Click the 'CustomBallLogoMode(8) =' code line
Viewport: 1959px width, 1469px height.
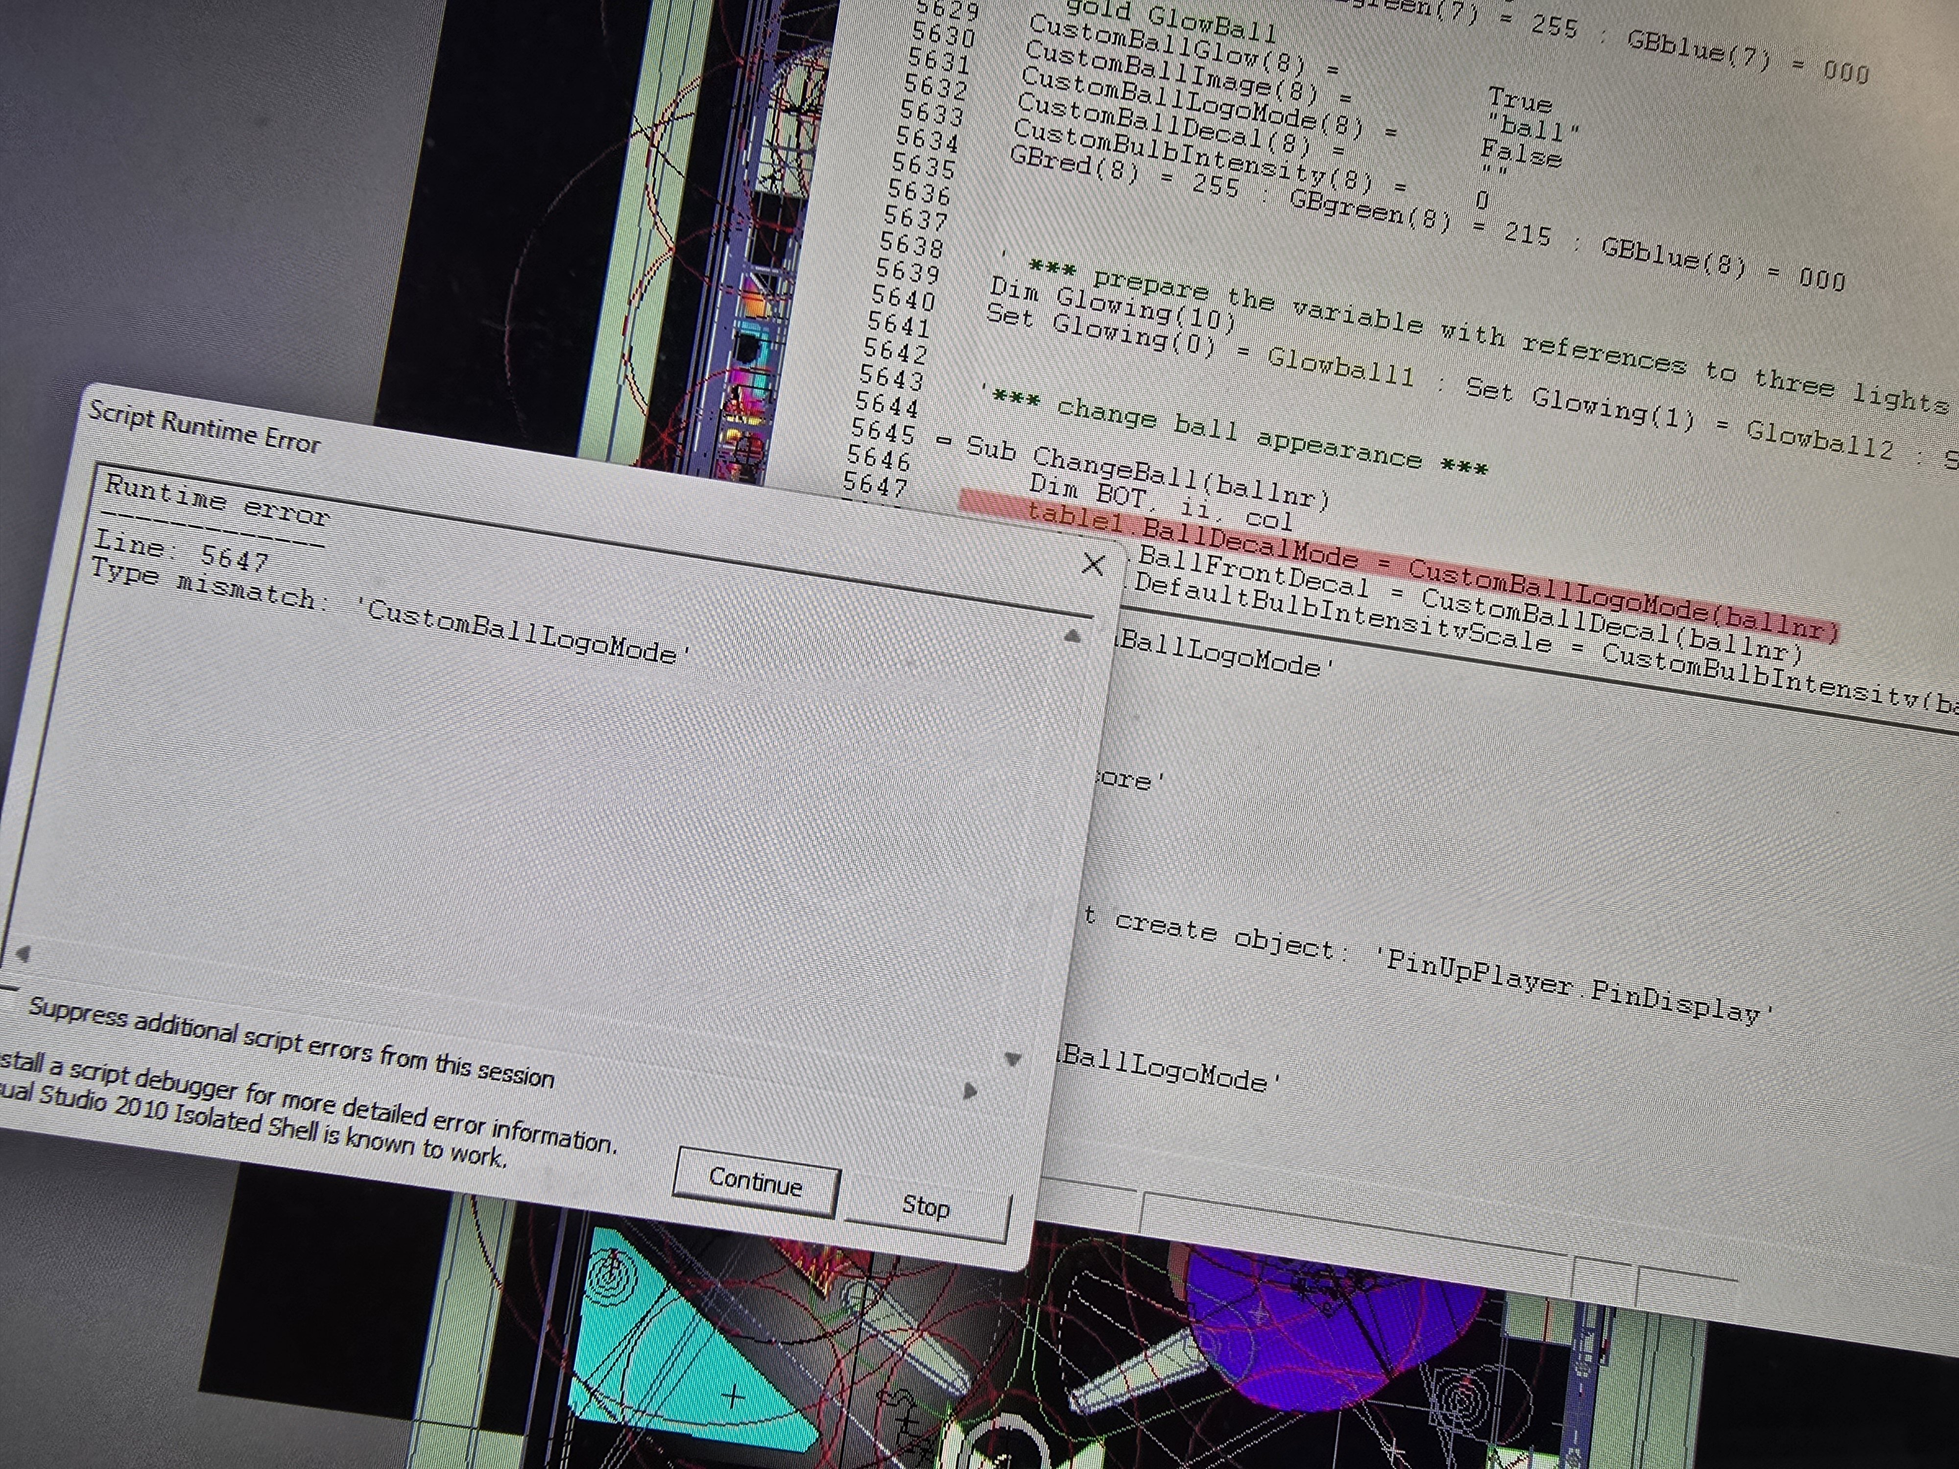pos(1209,105)
